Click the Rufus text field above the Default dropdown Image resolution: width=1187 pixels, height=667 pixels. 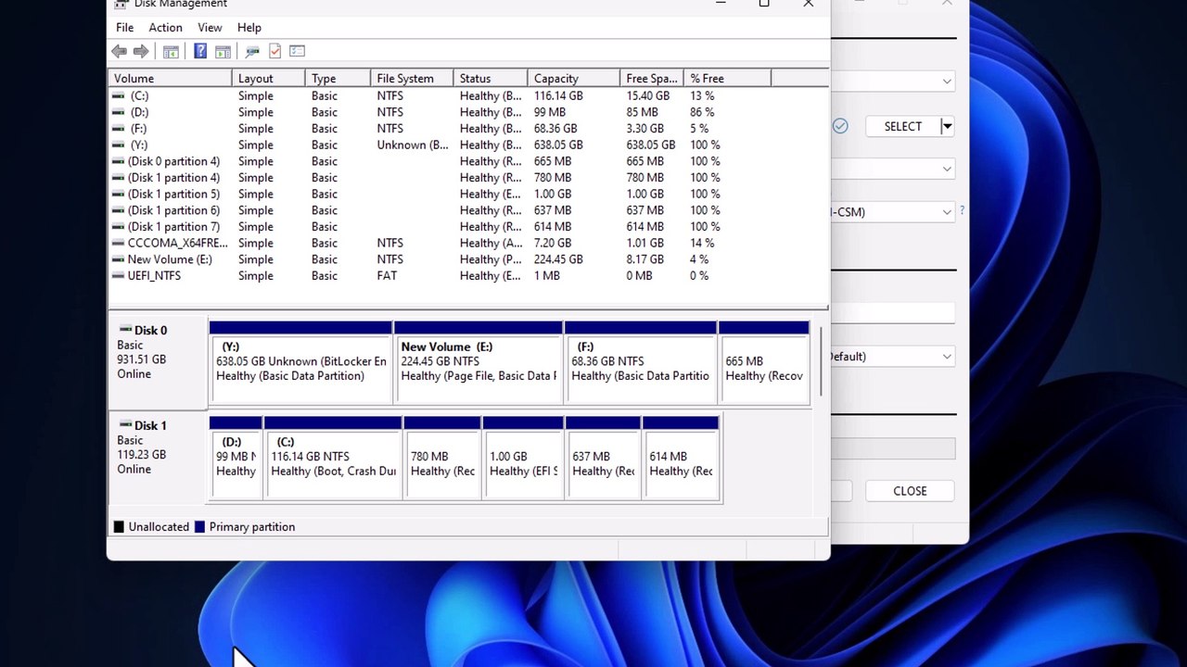892,315
